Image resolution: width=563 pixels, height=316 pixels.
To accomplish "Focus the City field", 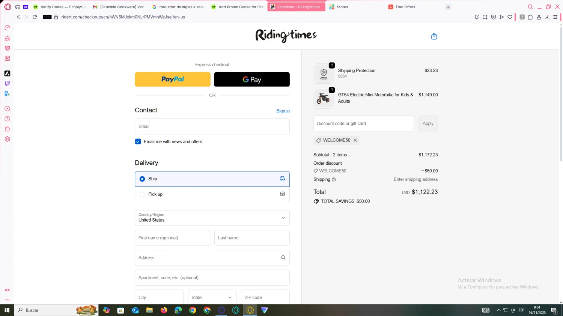I will click(159, 297).
